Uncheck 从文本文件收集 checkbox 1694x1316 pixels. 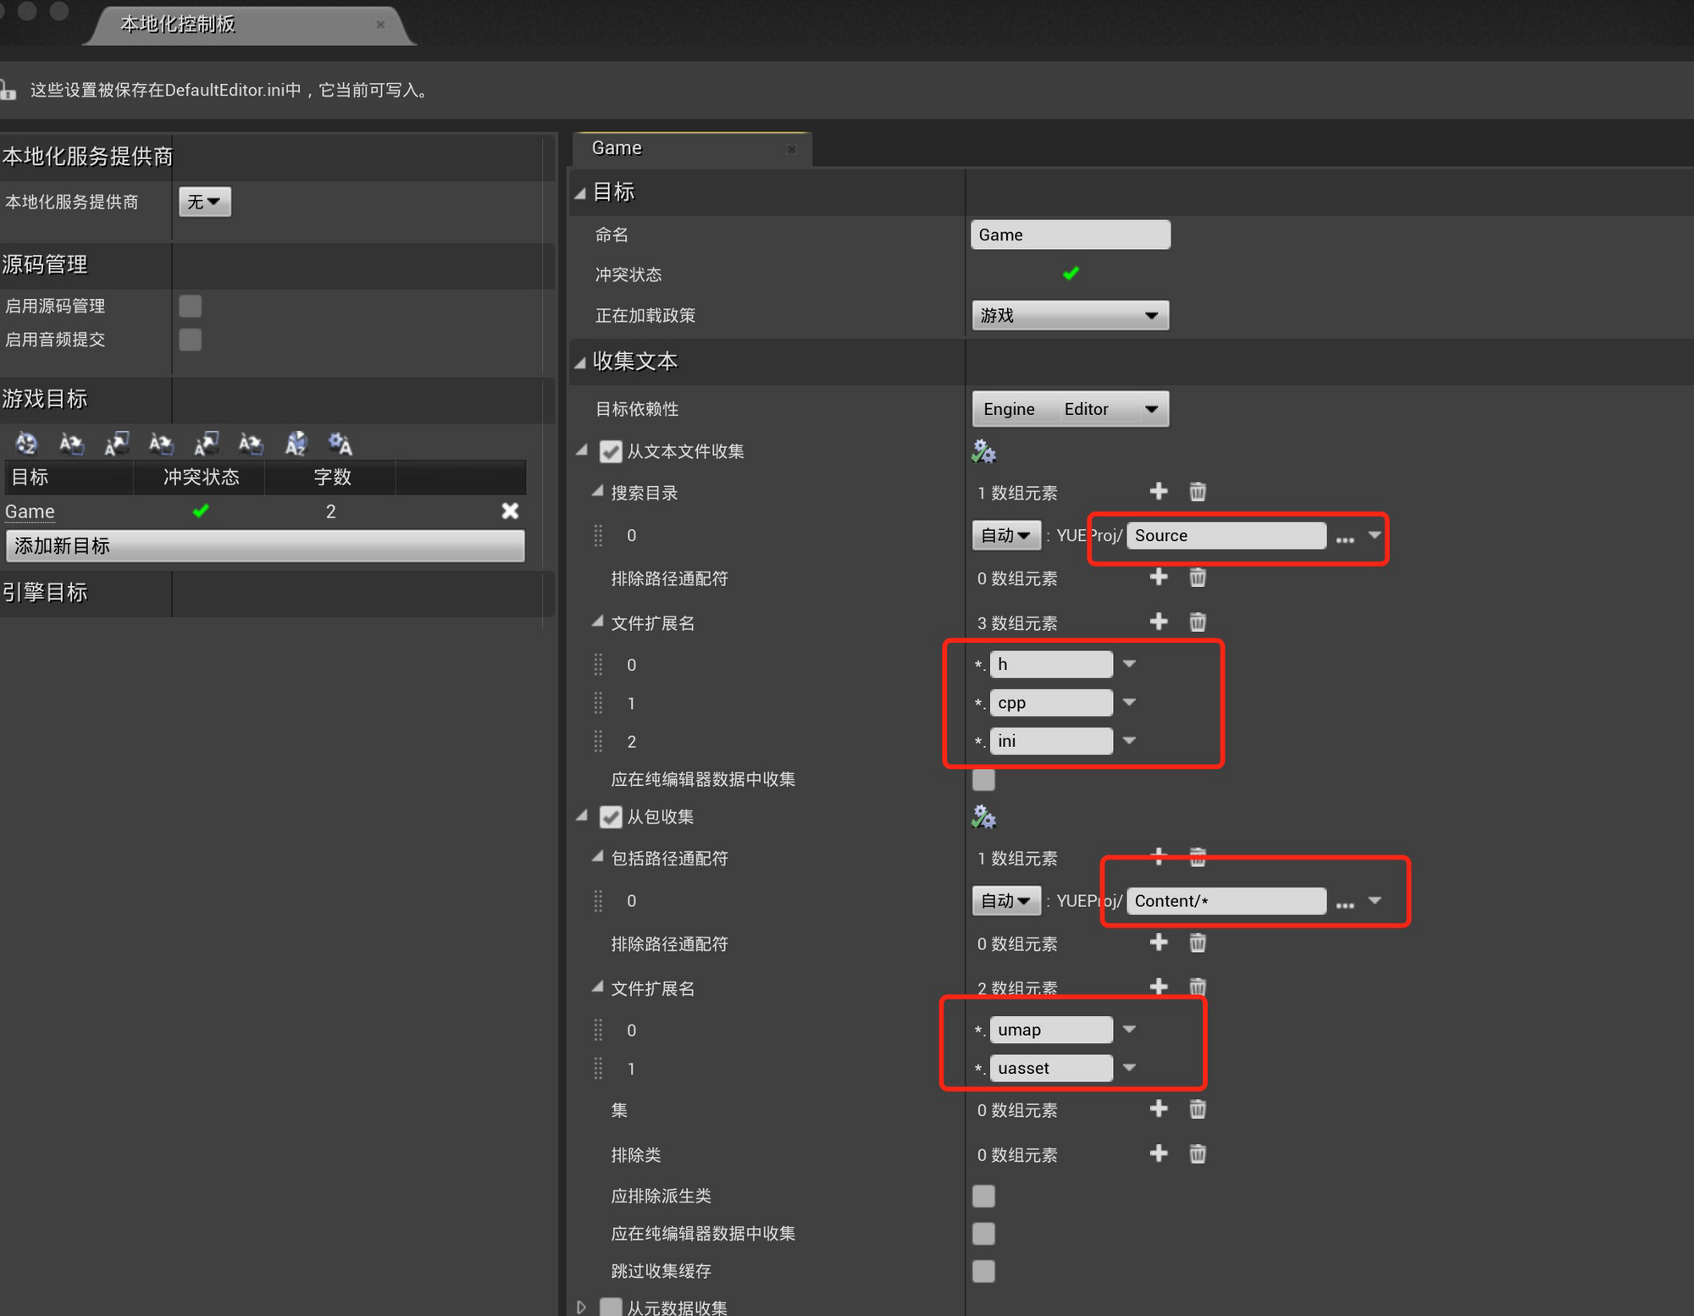(611, 451)
